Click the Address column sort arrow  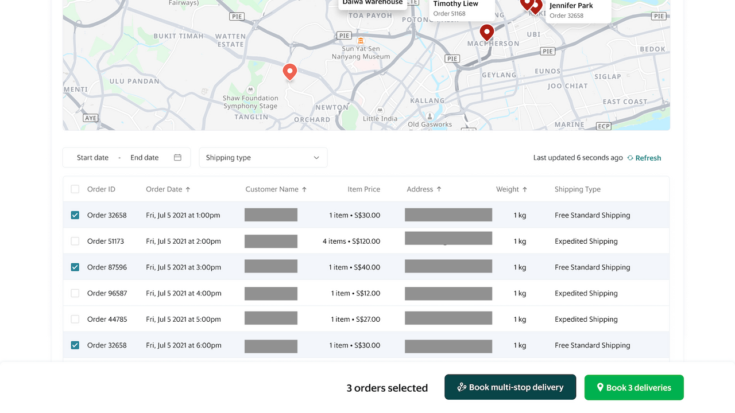coord(438,188)
